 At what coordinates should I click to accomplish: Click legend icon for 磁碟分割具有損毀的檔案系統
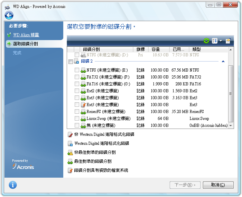[x=70, y=170]
